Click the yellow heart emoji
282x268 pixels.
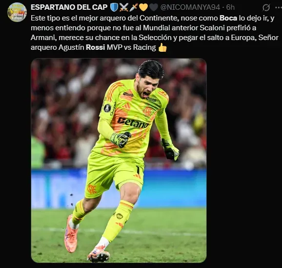point(143,7)
